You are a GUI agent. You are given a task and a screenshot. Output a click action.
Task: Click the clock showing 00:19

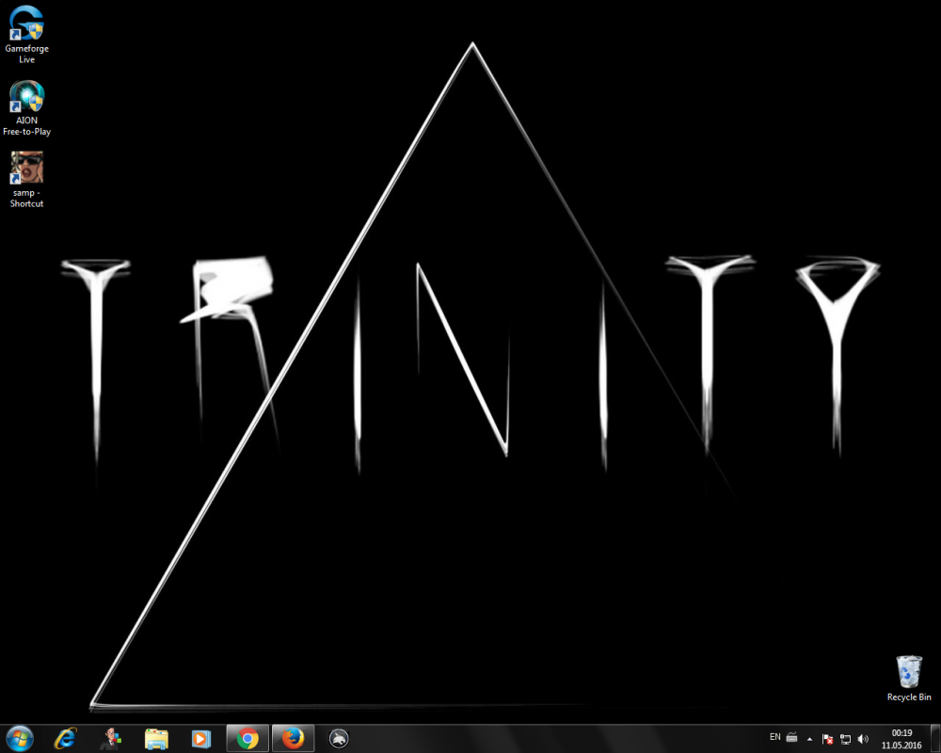pos(901,739)
